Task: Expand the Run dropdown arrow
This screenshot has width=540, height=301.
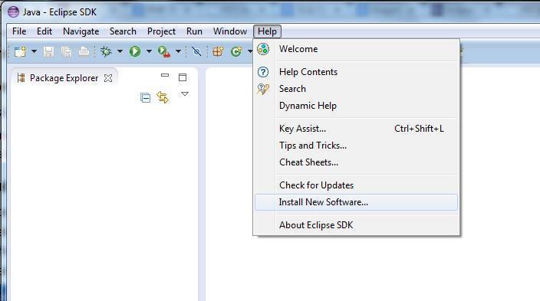Action: tap(149, 51)
